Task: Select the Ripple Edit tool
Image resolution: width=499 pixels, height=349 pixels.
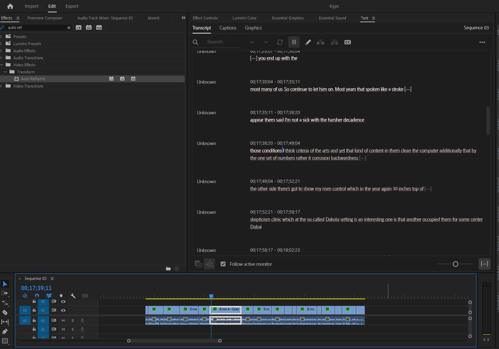Action: point(5,303)
